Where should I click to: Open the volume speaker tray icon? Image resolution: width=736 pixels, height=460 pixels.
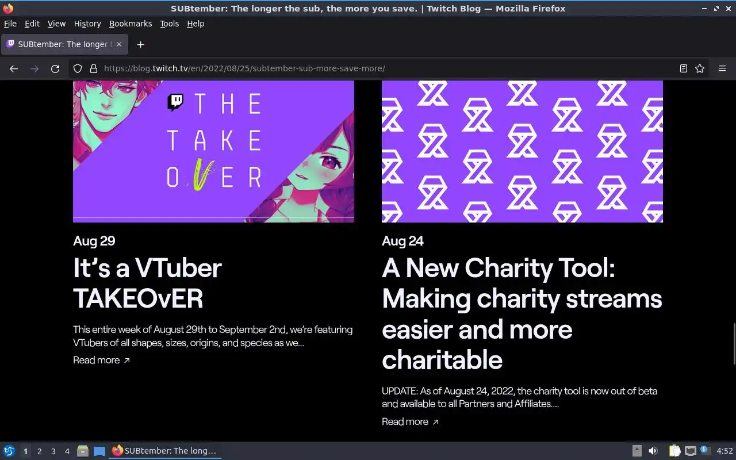653,451
